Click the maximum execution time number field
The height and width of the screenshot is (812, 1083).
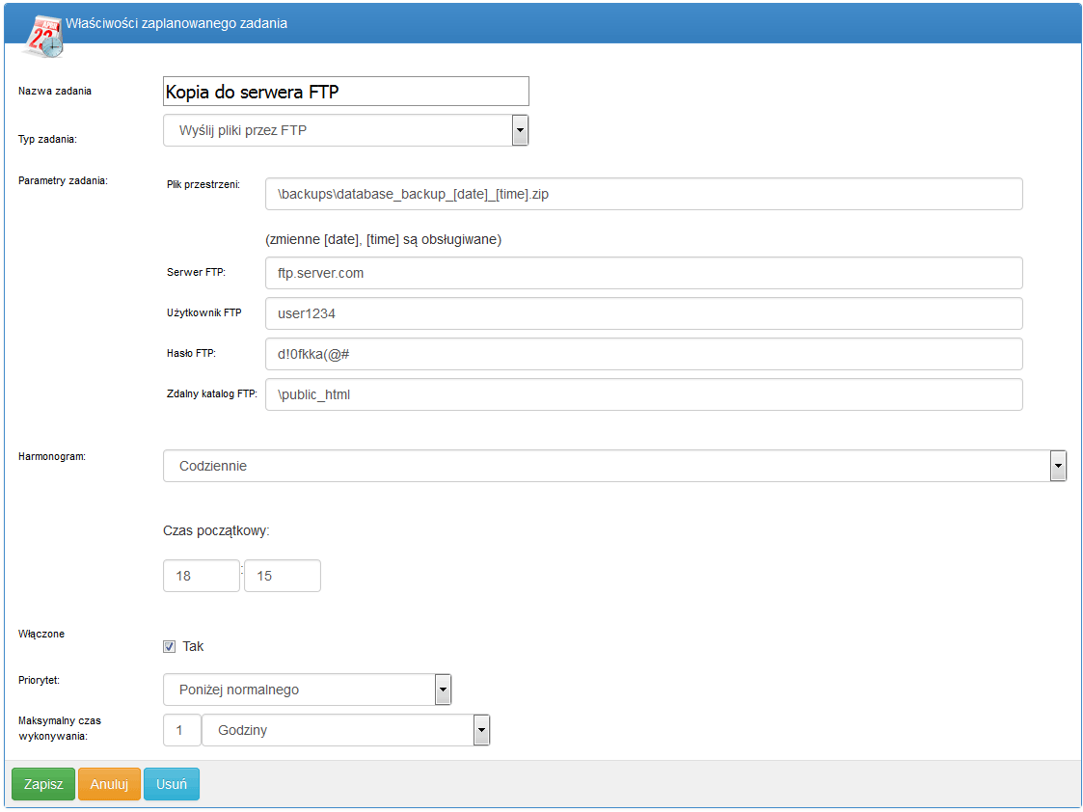(182, 731)
